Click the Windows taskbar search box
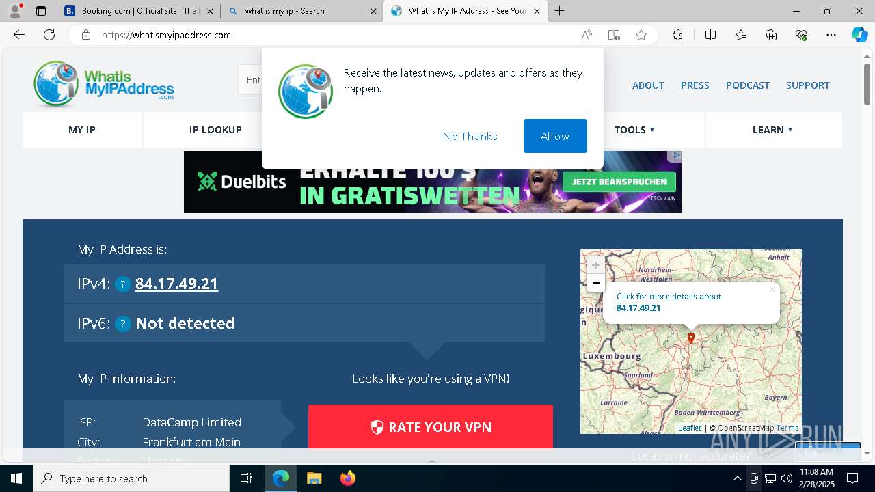Viewport: 875px width, 492px height. (x=131, y=478)
